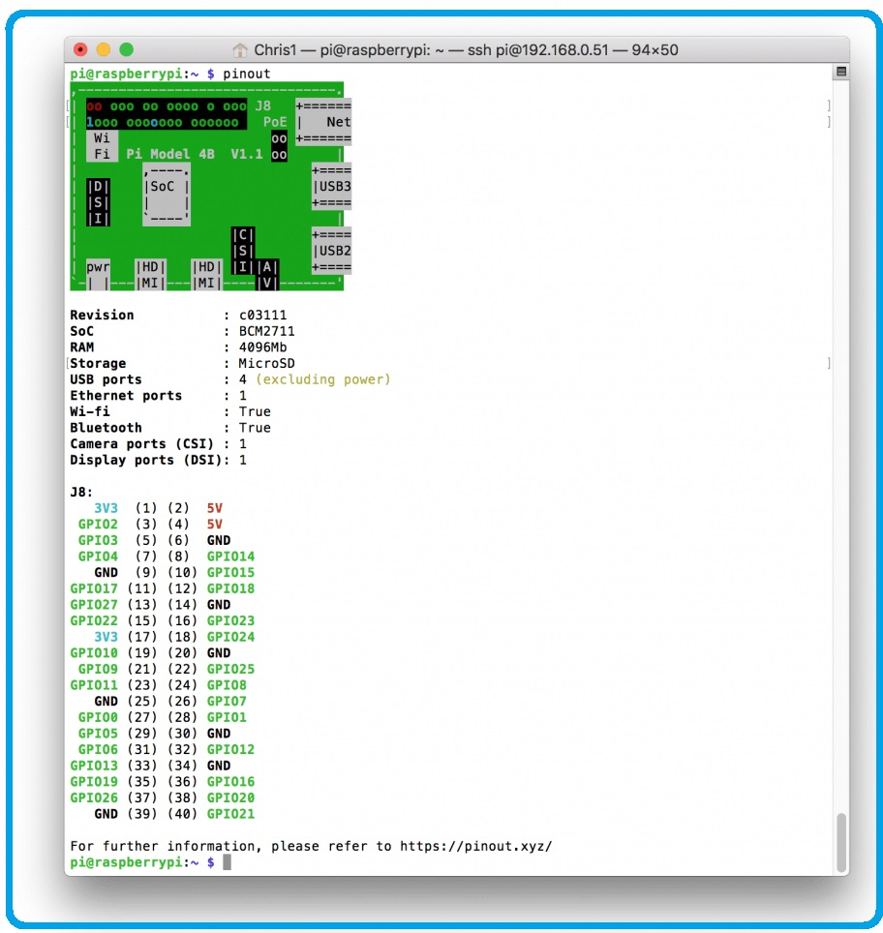Click '(excluding power)' note text
The image size is (883, 933).
[x=323, y=379]
